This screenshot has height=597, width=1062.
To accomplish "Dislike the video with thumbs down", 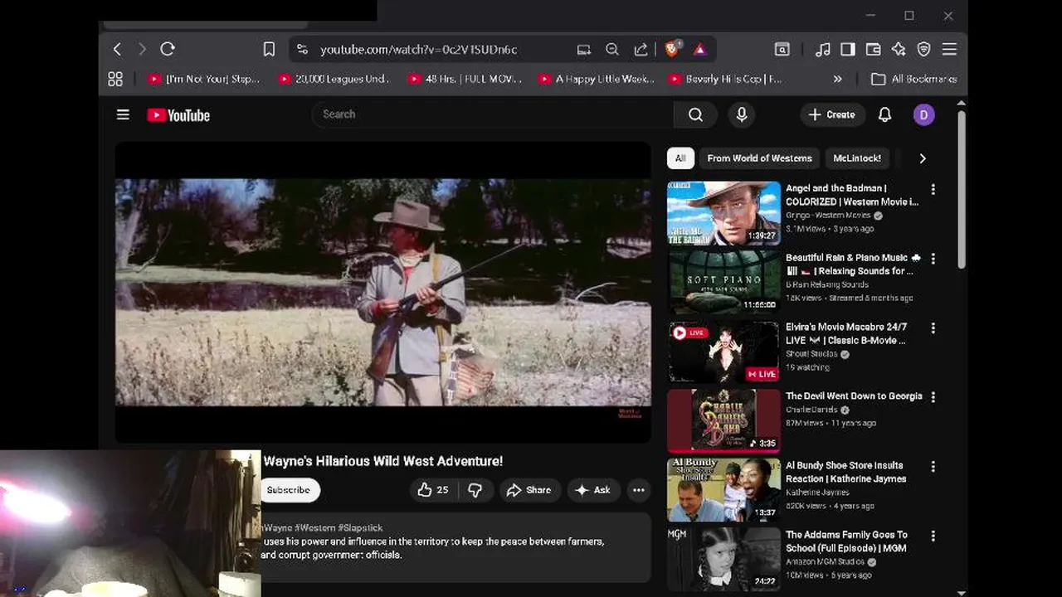I will click(475, 490).
